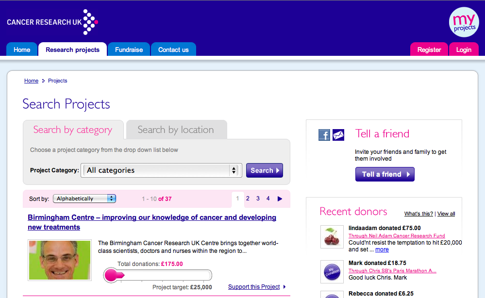The image size is (485, 298).
Task: Click the Login button
Action: (464, 50)
